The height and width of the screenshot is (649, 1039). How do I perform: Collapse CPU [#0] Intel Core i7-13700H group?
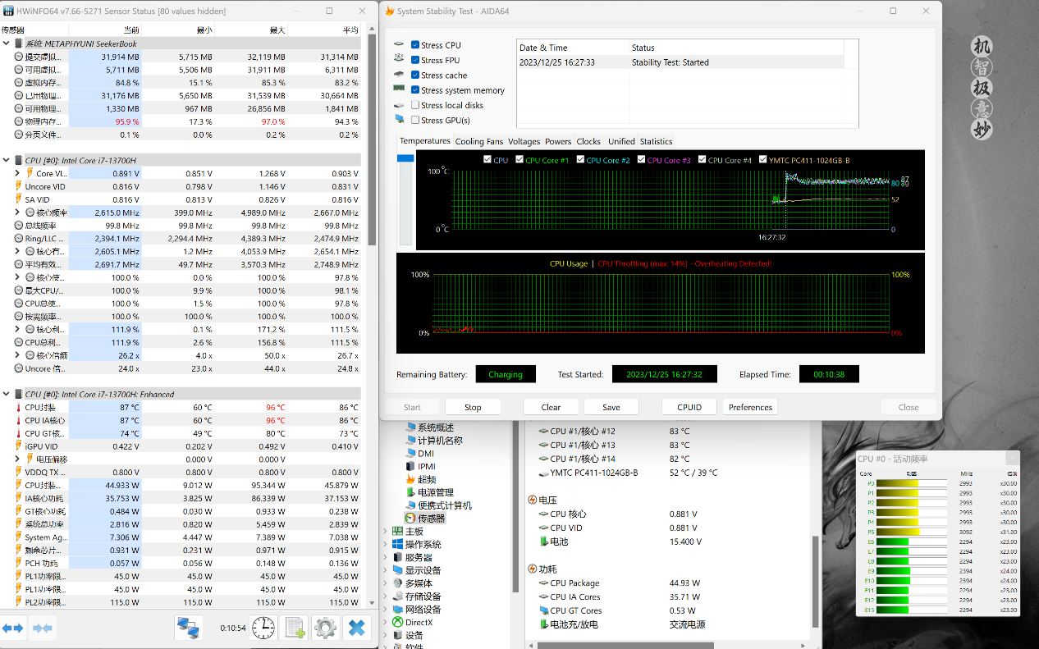[7, 160]
